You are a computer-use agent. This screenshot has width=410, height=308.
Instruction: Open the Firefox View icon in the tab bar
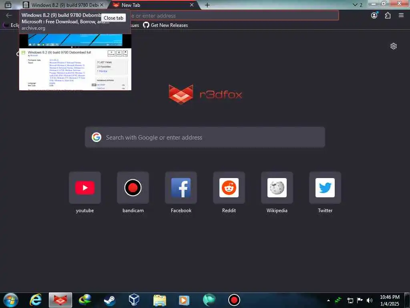8,5
